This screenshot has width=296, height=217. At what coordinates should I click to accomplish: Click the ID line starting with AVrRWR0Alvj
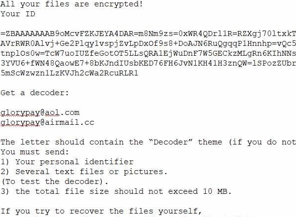tap(148, 43)
